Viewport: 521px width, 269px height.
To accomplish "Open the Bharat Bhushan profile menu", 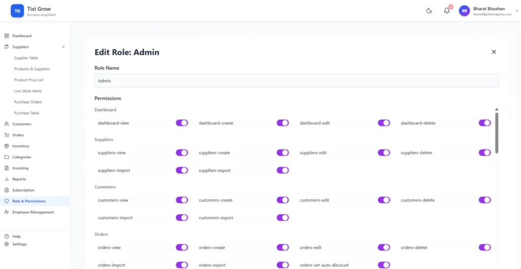I will point(485,11).
